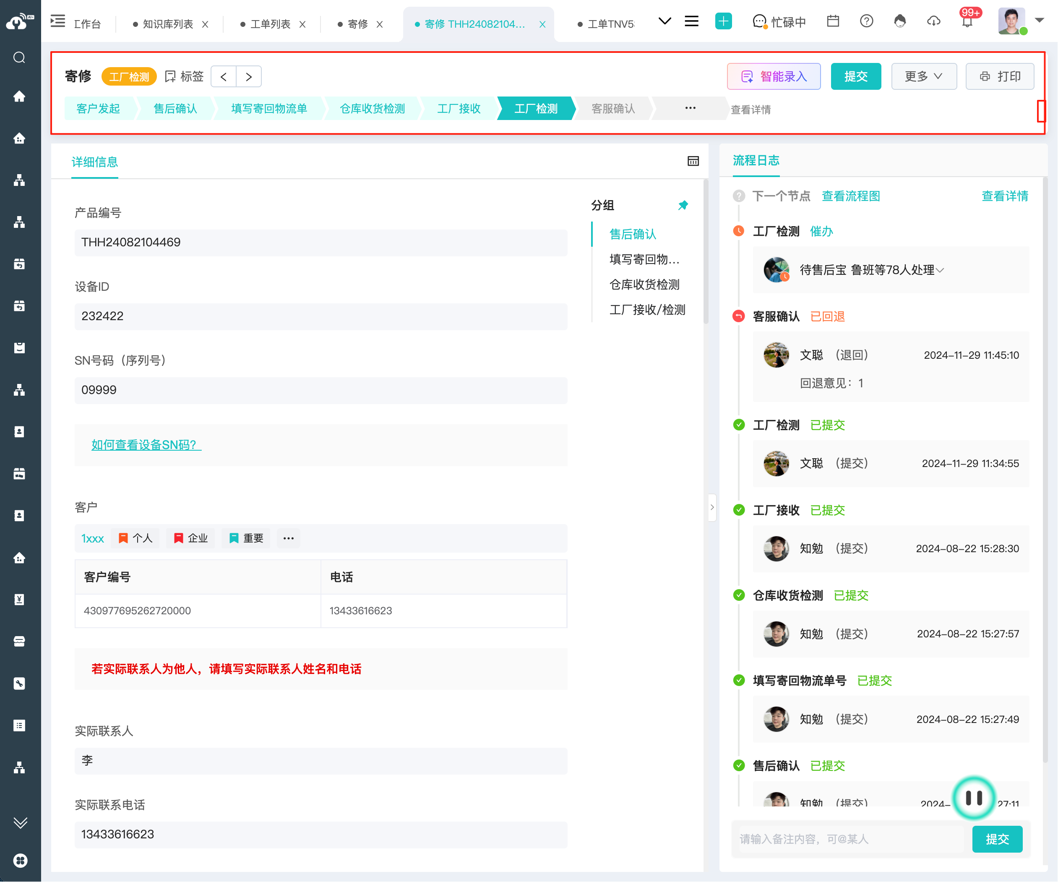Image resolution: width=1058 pixels, height=882 pixels.
Task: Click the search icon in sidebar
Action: [19, 57]
